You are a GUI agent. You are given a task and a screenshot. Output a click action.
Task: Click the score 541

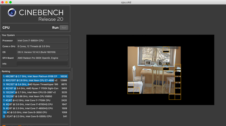coord(65,116)
